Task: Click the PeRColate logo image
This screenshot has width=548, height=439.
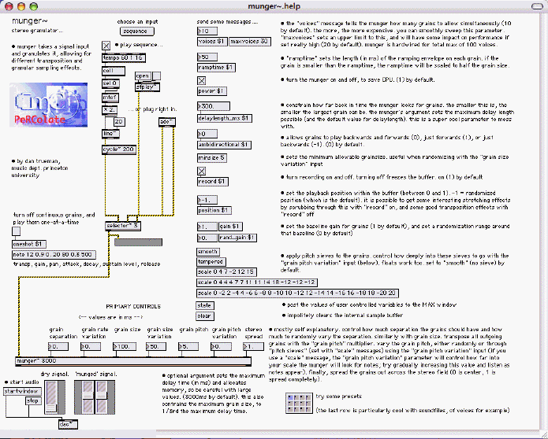Action: tap(49, 105)
